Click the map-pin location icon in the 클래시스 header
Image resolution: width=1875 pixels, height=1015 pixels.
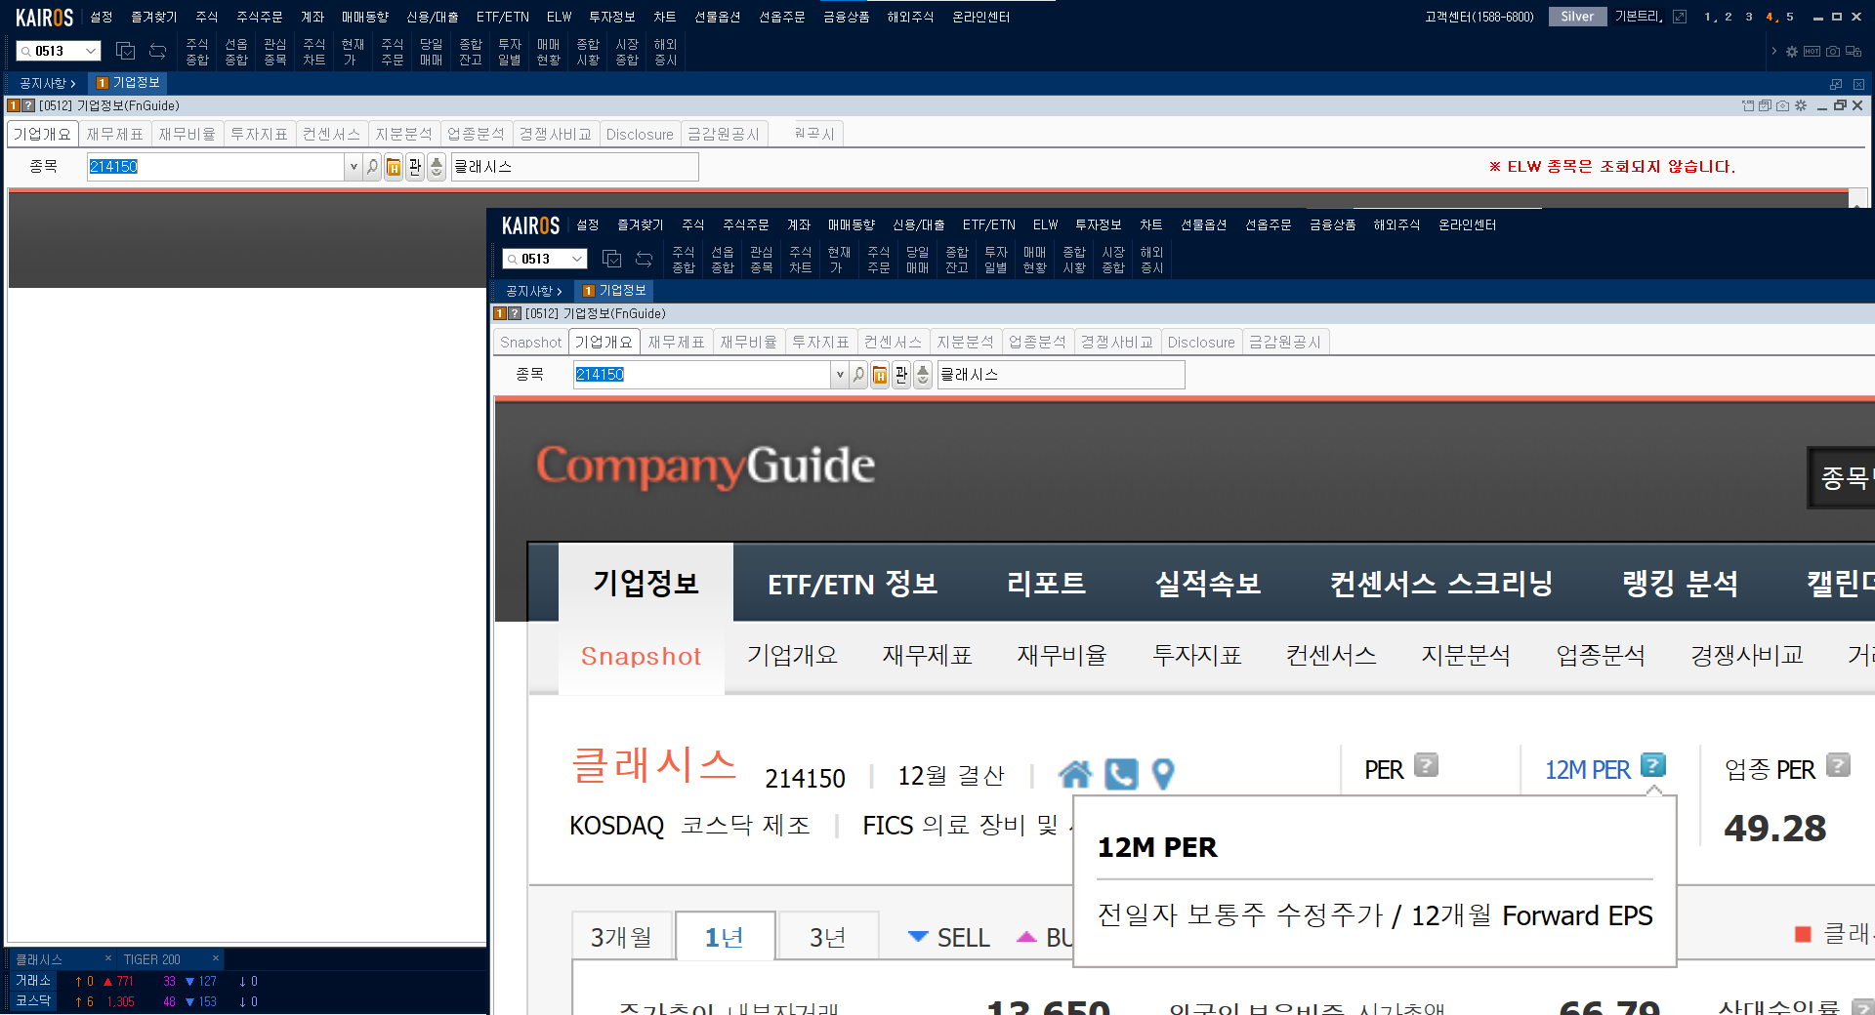point(1163,774)
